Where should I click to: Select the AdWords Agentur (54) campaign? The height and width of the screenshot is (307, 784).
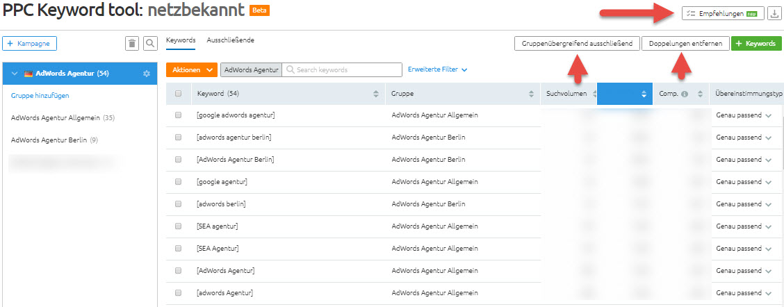coord(79,74)
